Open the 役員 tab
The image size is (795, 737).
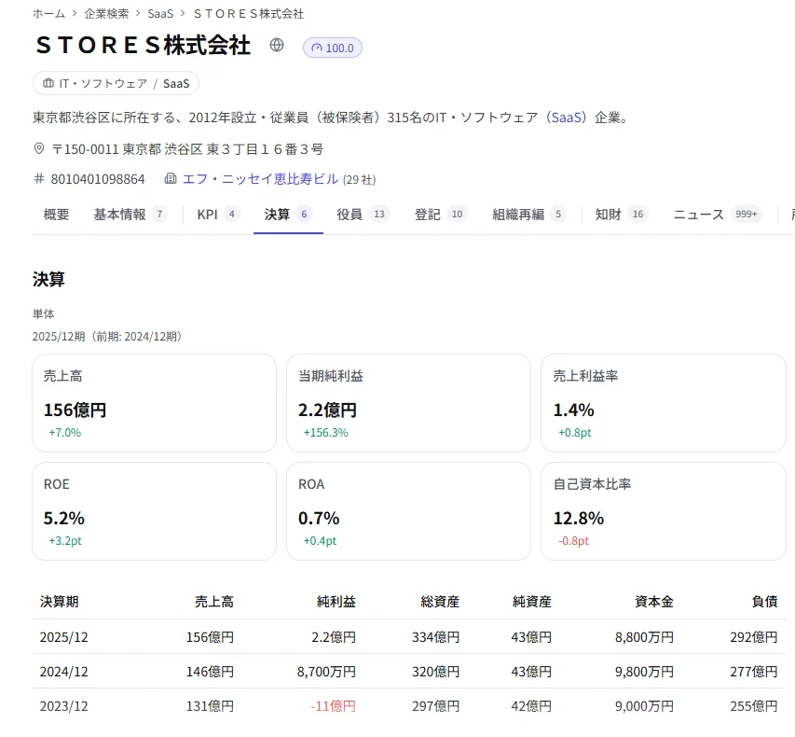click(363, 215)
